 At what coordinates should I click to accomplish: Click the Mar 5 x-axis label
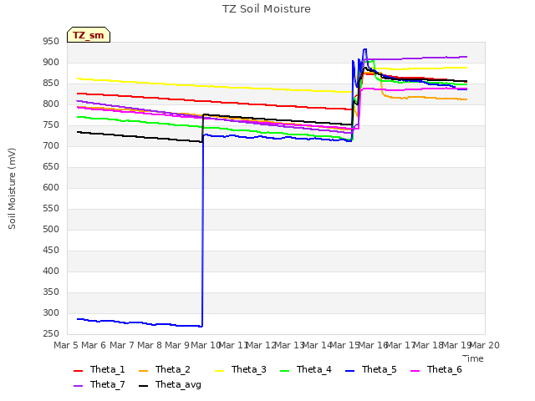(x=66, y=345)
